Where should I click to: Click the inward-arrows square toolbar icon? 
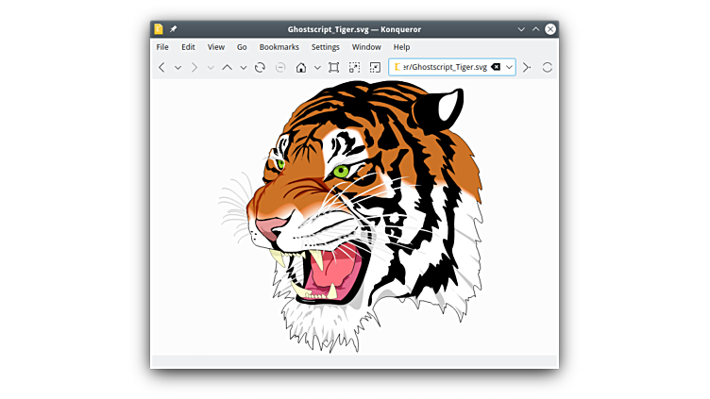pos(375,68)
